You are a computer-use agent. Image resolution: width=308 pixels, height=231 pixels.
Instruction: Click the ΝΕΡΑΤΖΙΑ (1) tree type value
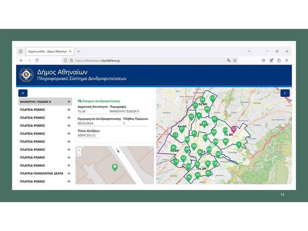(89, 135)
